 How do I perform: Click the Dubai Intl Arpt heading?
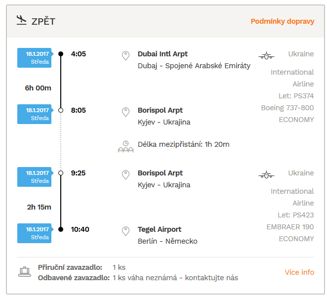point(163,54)
